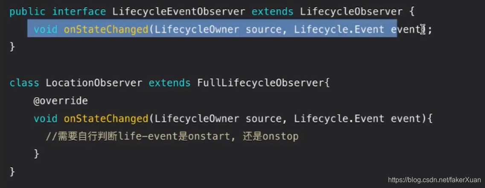Place cursor after "event" in highlighted line
The image size is (485, 188).
421,30
